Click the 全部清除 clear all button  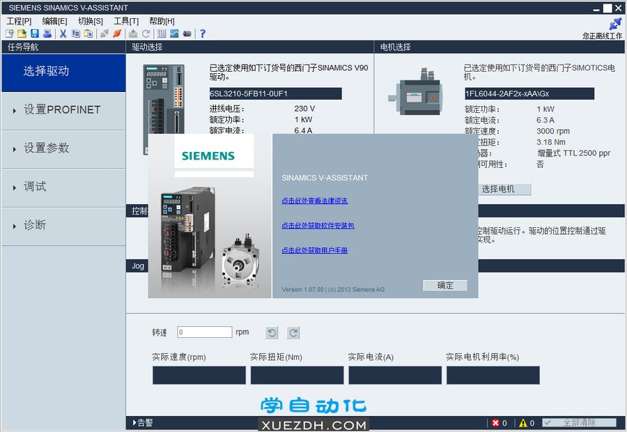click(x=579, y=423)
